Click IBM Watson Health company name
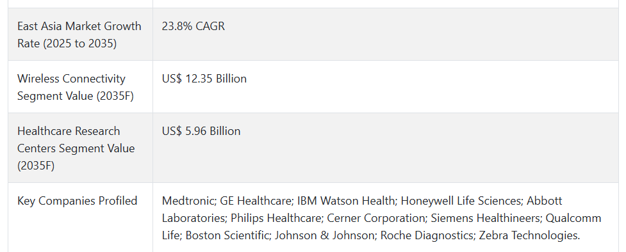This screenshot has height=252, width=626. [345, 201]
